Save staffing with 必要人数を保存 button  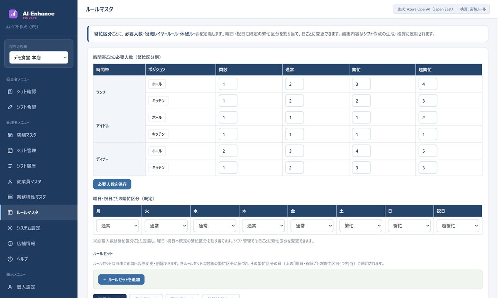(112, 184)
